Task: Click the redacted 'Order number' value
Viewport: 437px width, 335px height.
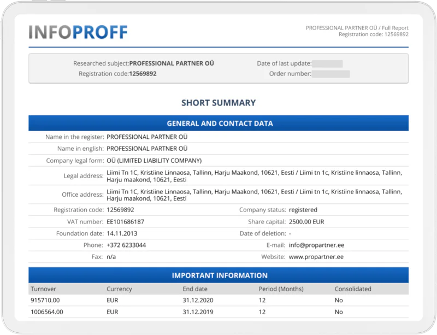Action: (x=331, y=74)
